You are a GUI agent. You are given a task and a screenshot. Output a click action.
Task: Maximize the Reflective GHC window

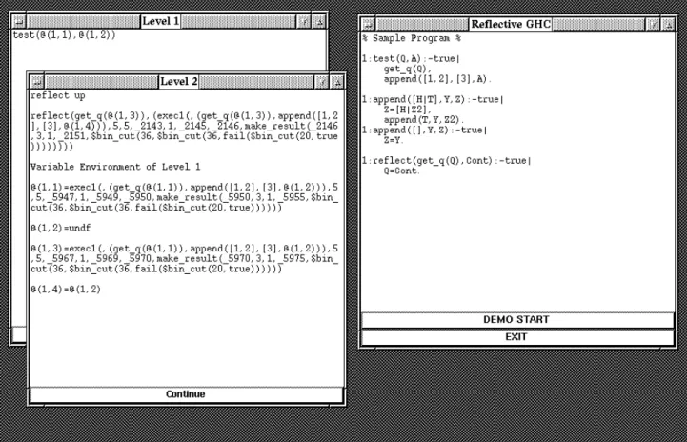pos(668,24)
